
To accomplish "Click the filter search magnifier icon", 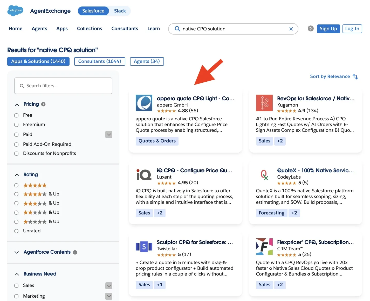I will tap(22, 86).
